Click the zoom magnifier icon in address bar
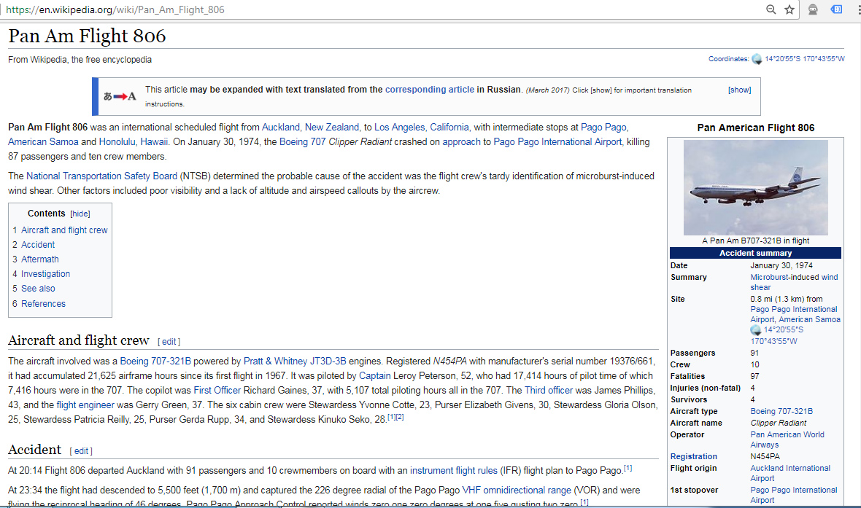861x508 pixels. 771,9
